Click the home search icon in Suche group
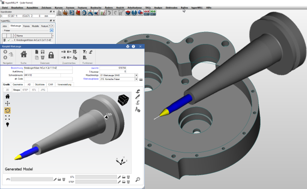Image resolution: width=307 pixels, height=189 pixels. pyautogui.click(x=24, y=54)
